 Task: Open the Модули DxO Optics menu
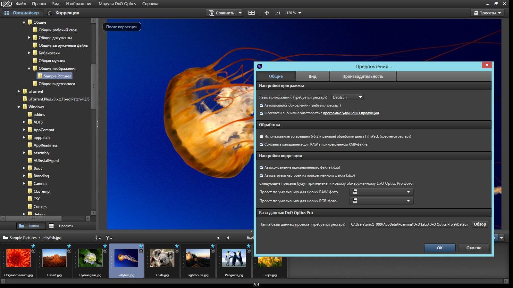117,4
